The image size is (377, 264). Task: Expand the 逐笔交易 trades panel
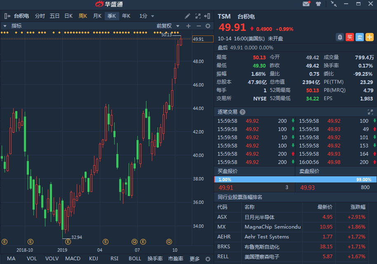(370, 112)
